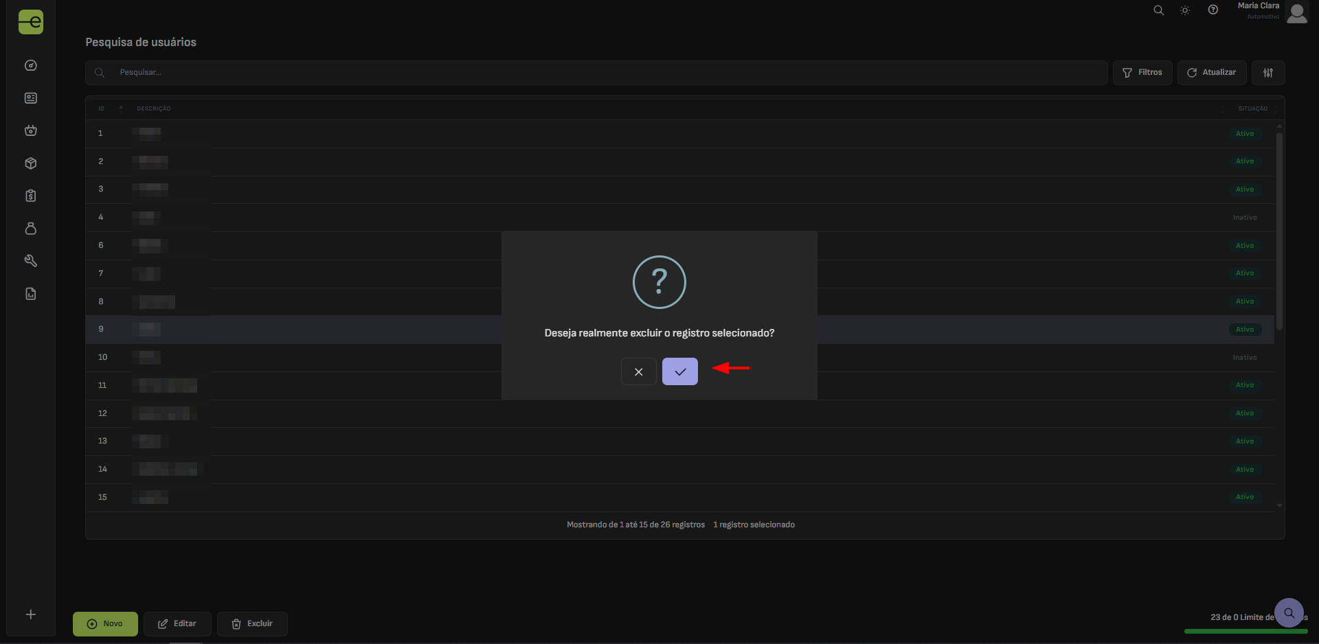Open the shopping basket icon in the sidebar

point(31,130)
